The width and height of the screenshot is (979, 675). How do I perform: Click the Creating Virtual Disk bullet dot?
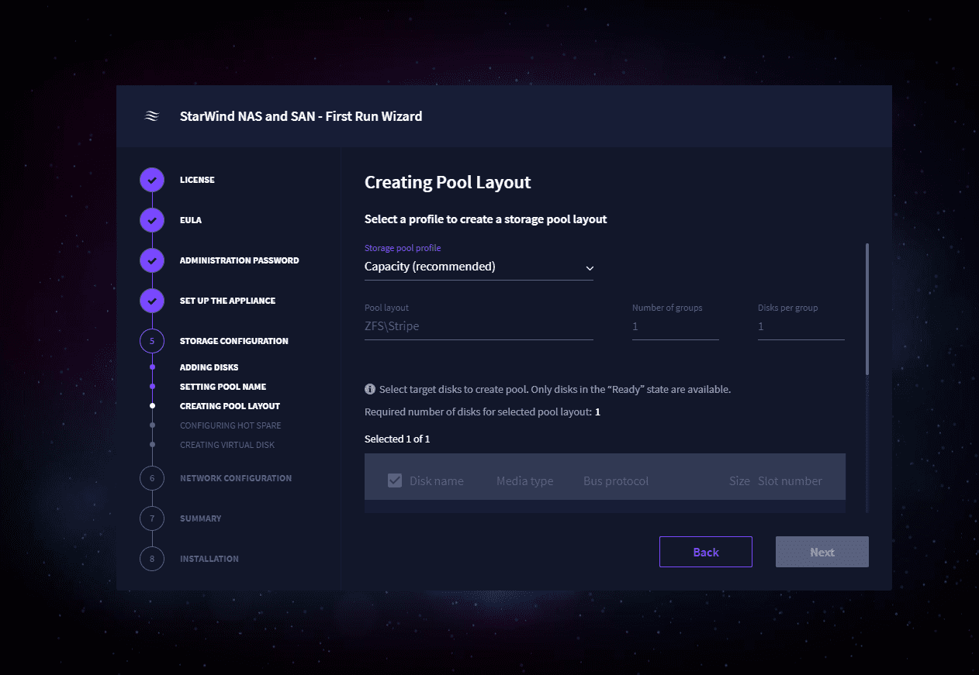152,445
